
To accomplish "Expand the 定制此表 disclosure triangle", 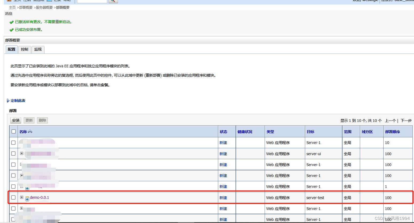I will [8, 101].
